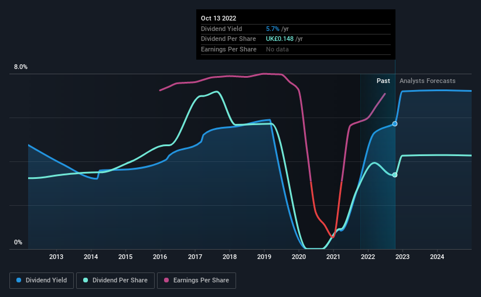Select the blue dividend yield data point marker
The height and width of the screenshot is (297, 481).
coord(395,124)
